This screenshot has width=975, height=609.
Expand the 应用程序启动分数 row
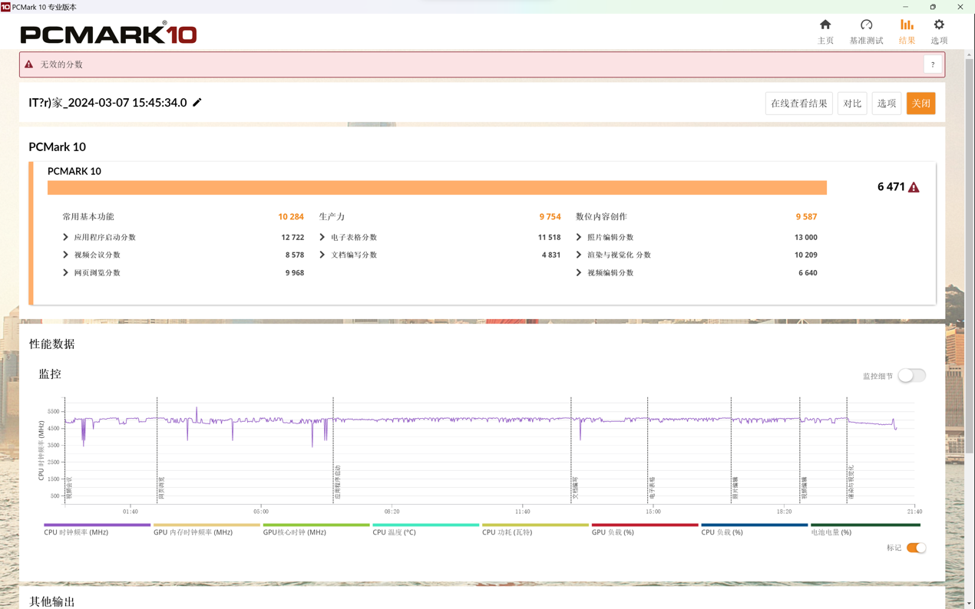point(66,238)
